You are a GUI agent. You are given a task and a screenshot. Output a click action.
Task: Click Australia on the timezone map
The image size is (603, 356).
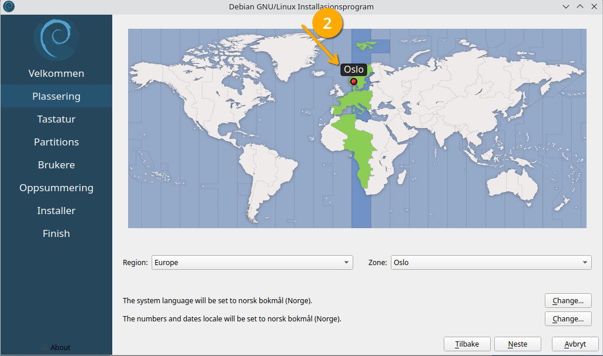[511, 184]
